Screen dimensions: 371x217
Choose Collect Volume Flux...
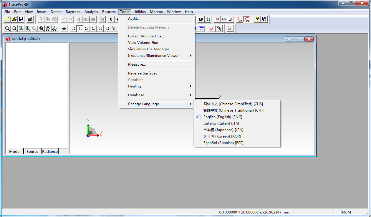(x=156, y=36)
